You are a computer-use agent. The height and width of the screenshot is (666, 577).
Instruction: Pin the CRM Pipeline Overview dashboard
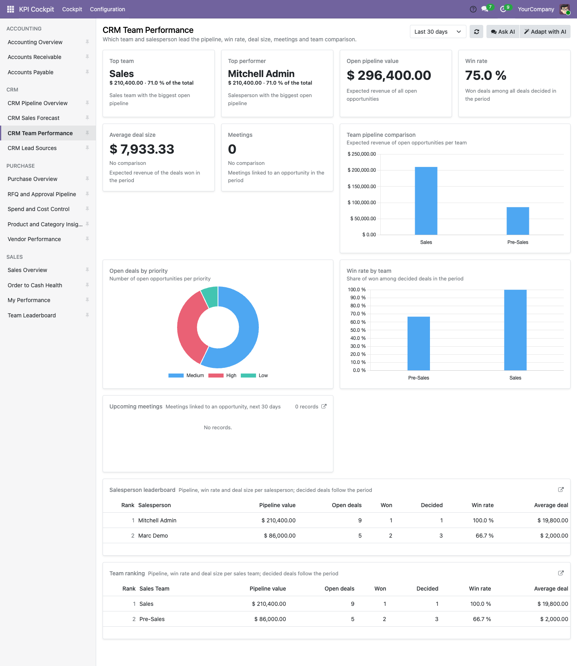87,103
